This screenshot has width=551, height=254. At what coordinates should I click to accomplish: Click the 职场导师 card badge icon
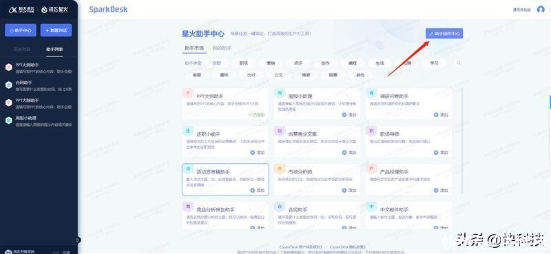click(x=371, y=131)
